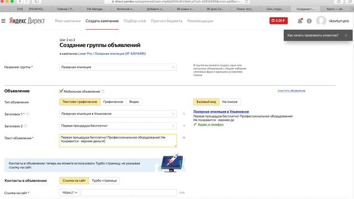
Task: Open the info circle icon in header
Action: [x=309, y=21]
